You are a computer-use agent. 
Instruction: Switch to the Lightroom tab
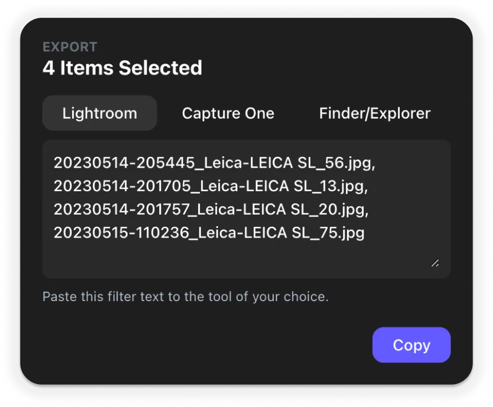pos(100,113)
